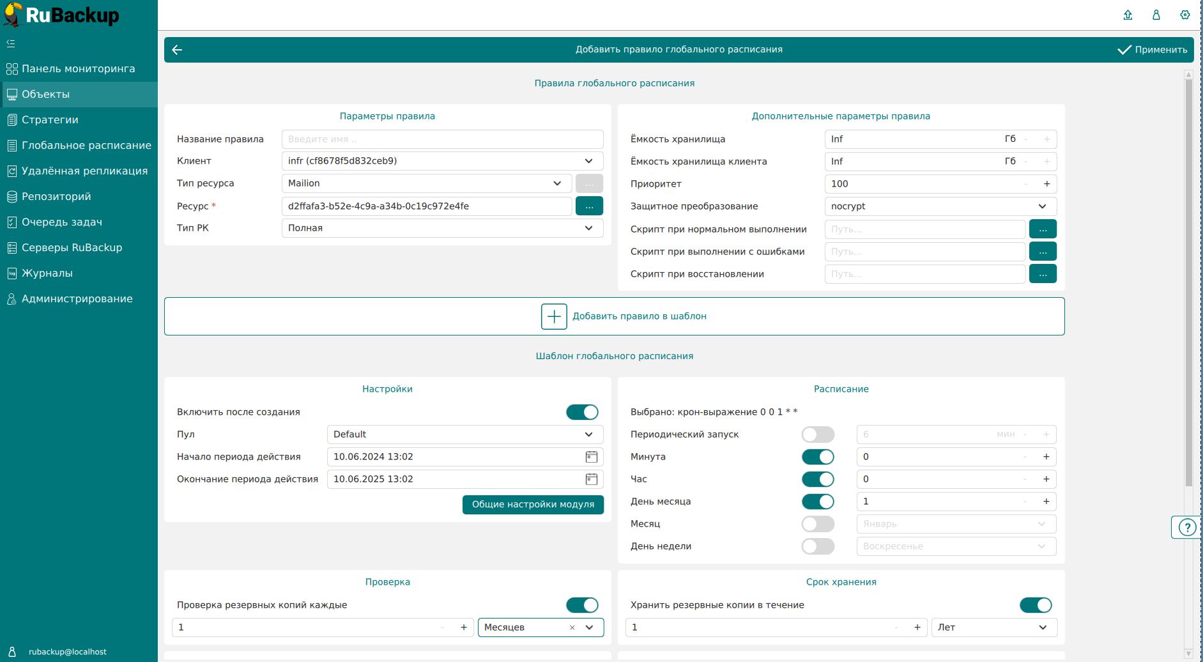Image resolution: width=1203 pixels, height=662 pixels.
Task: Click the back arrow in header bar
Action: click(x=178, y=50)
